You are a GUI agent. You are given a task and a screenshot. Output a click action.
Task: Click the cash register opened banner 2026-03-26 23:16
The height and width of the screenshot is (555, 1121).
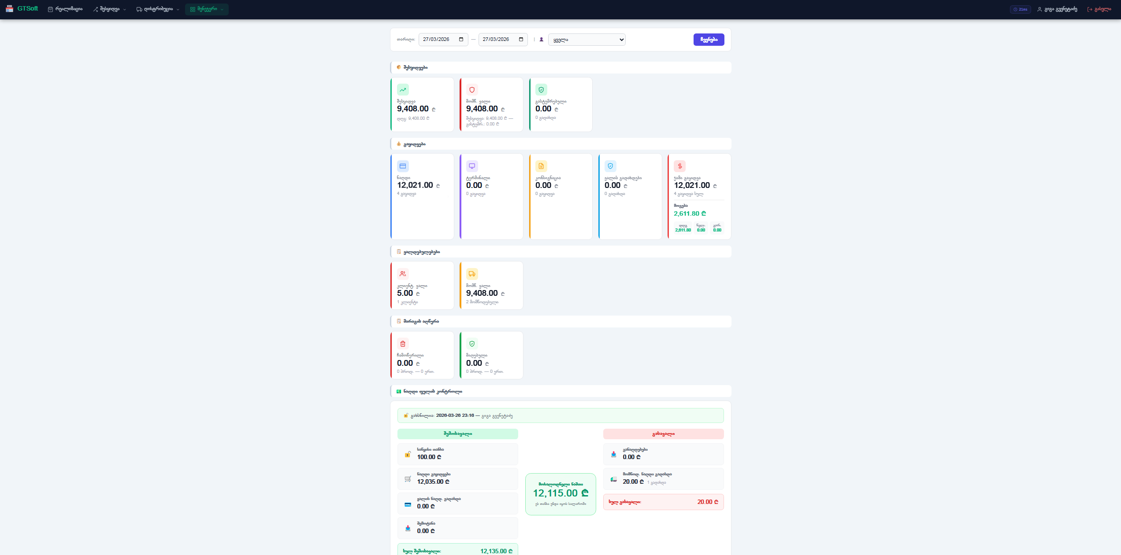560,415
